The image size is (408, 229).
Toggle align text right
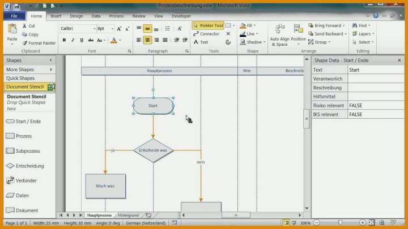click(156, 40)
